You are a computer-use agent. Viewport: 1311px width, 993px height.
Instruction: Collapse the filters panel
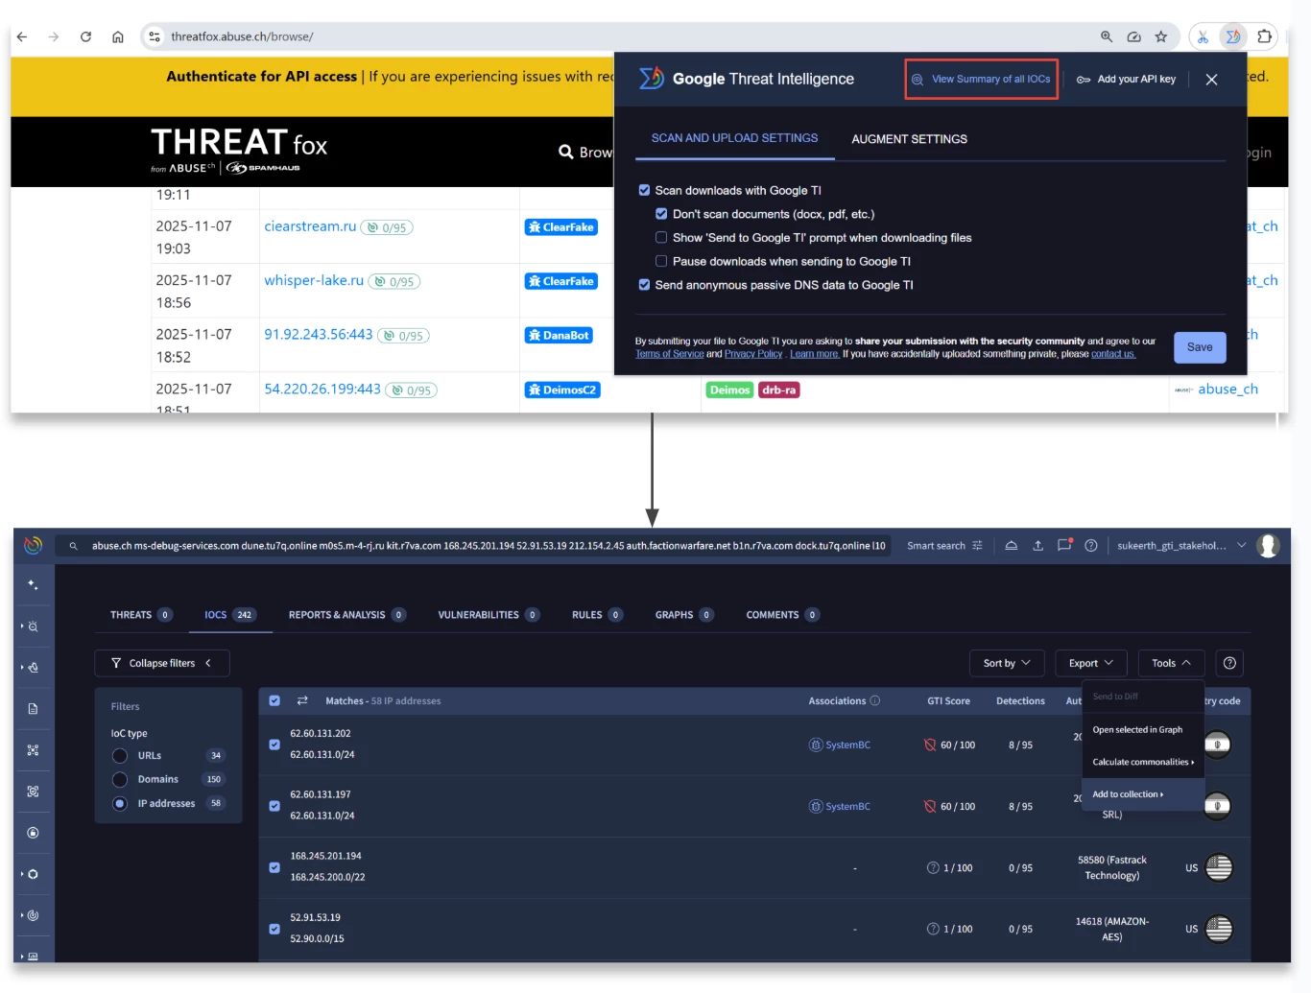(161, 663)
